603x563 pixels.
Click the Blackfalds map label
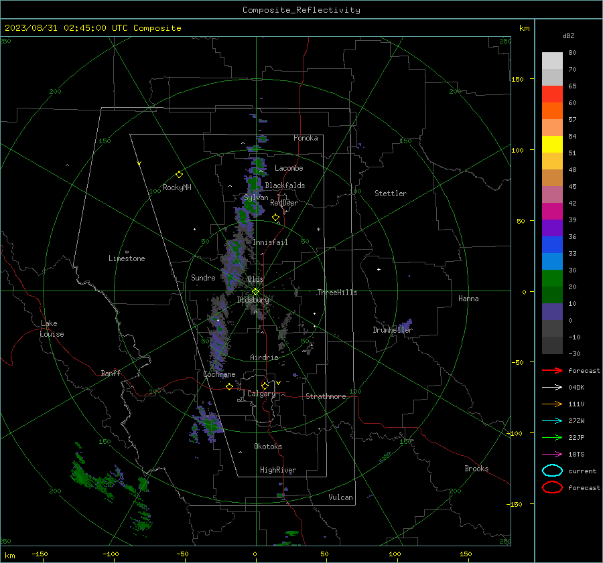point(285,185)
